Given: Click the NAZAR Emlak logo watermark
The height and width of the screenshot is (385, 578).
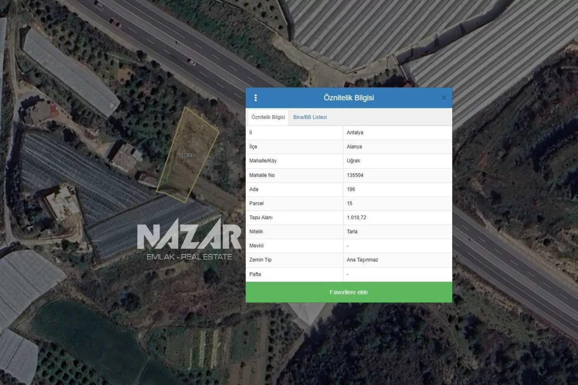Looking at the screenshot, I should pyautogui.click(x=189, y=239).
